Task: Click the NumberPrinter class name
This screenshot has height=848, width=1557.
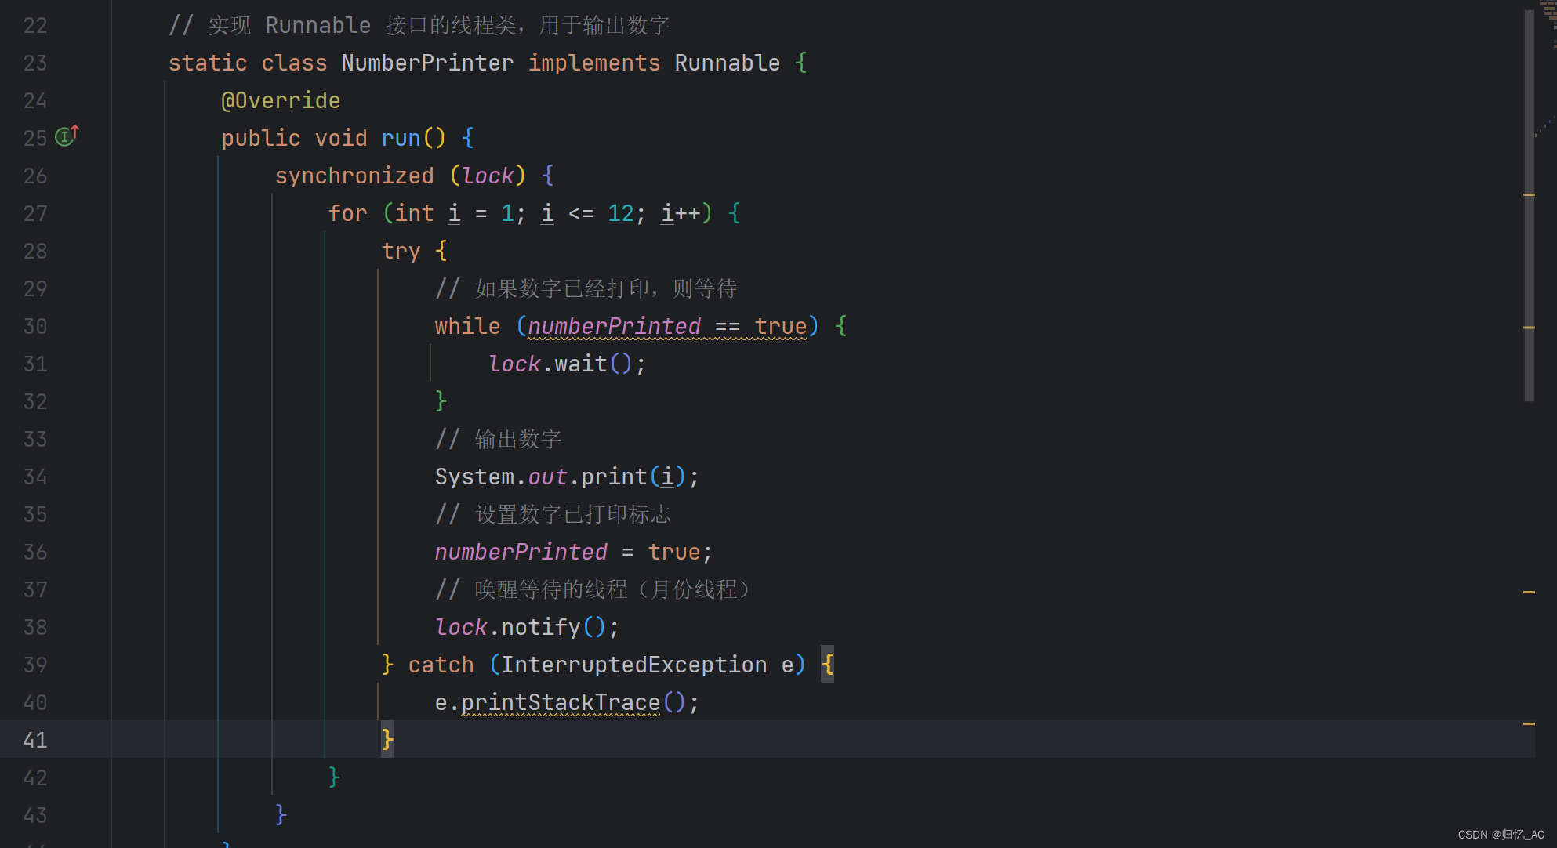Action: coord(427,63)
